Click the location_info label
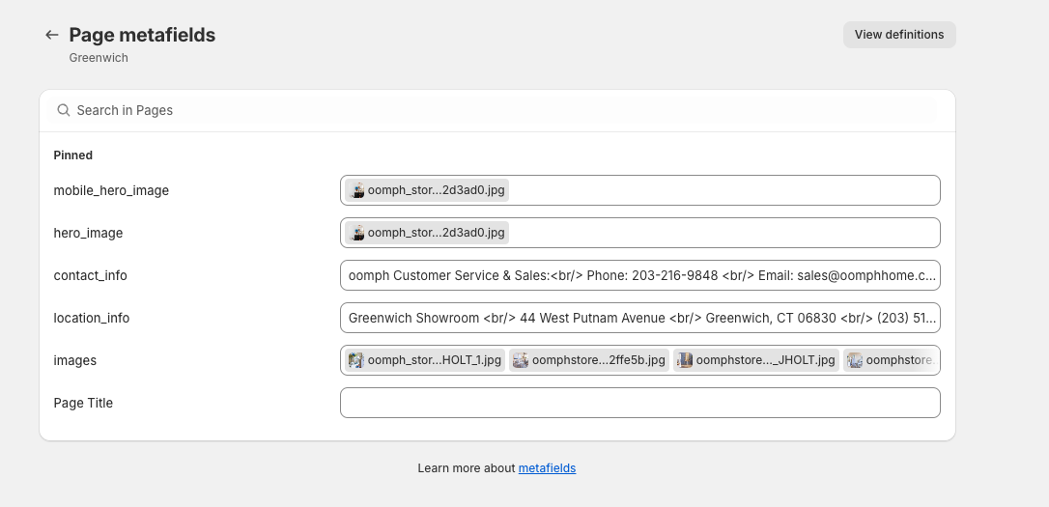This screenshot has height=507, width=1049. pyautogui.click(x=92, y=318)
